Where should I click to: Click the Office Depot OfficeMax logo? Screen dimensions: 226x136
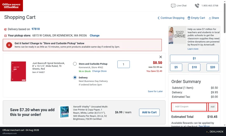click(11, 6)
